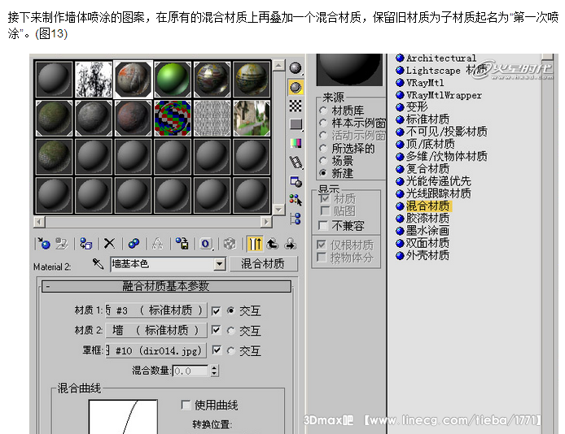Toggle the checkered Background icon
The width and height of the screenshot is (565, 434).
coord(296,106)
